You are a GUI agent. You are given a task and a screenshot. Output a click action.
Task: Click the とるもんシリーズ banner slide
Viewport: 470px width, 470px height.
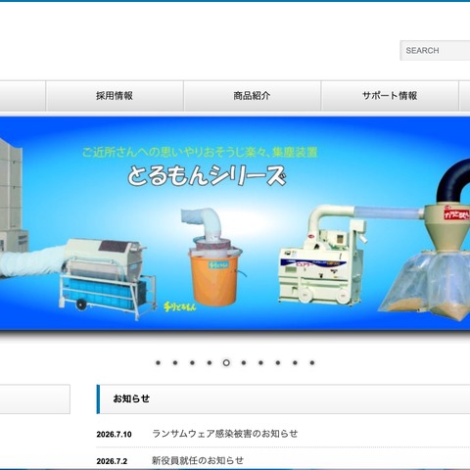(x=235, y=223)
